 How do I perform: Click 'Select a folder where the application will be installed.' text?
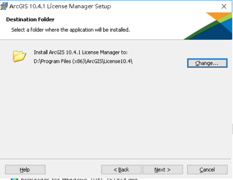tap(70, 30)
